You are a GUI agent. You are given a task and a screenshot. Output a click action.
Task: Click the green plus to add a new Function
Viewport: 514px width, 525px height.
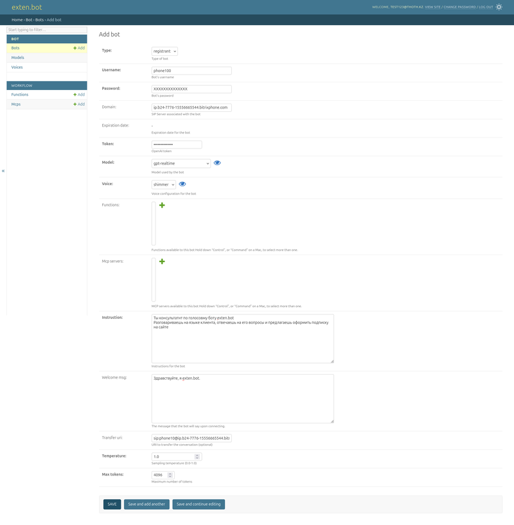pos(163,206)
